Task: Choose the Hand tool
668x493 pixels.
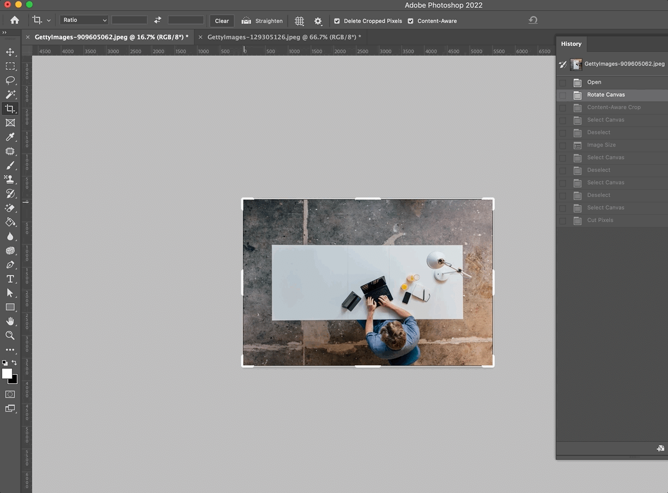Action: point(10,321)
